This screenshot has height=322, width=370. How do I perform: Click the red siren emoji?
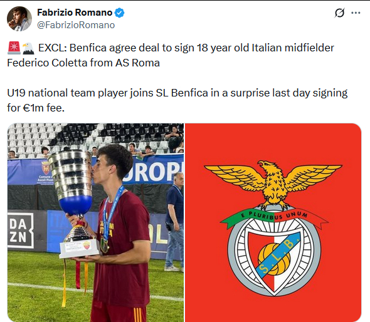coord(14,48)
